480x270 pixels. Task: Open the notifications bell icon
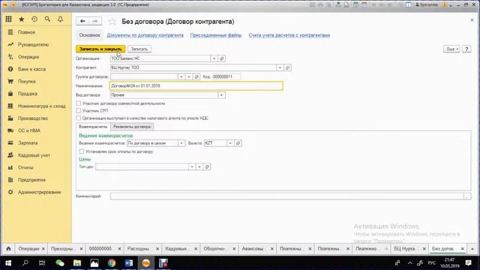[x=60, y=19]
